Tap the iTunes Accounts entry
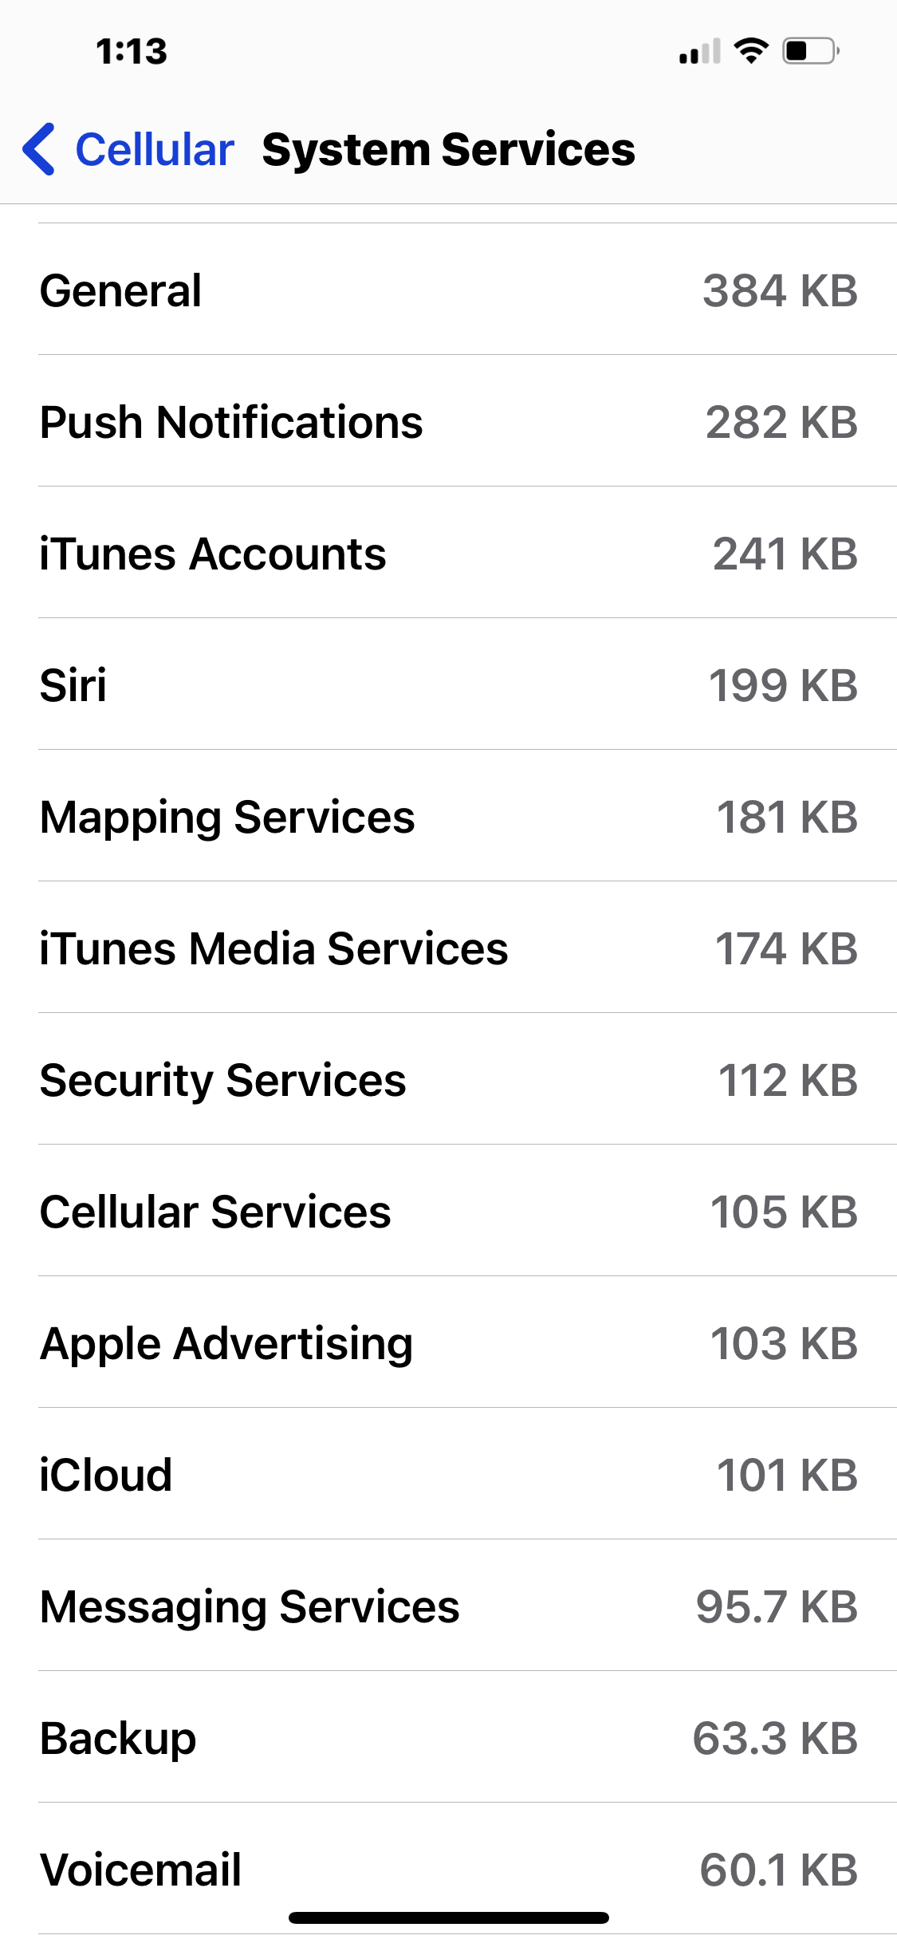The image size is (897, 1943). point(448,554)
